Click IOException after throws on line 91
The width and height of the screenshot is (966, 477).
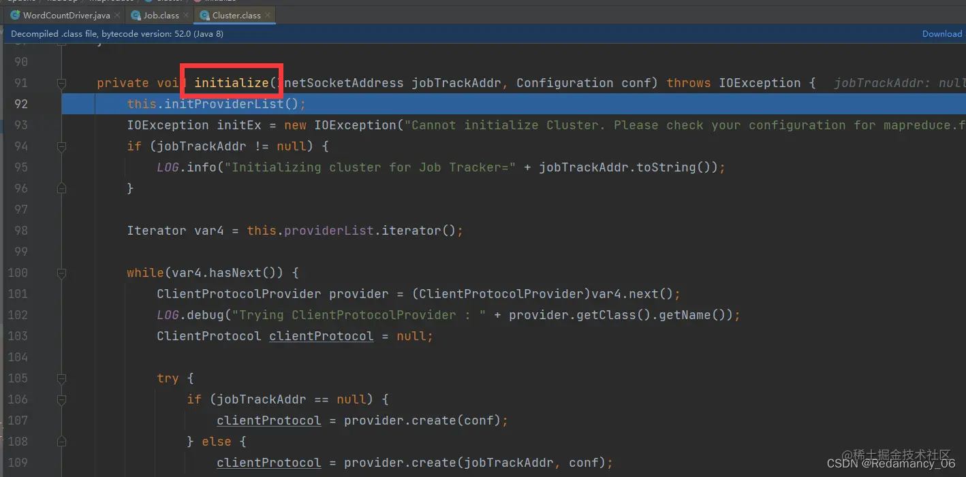[x=760, y=83]
